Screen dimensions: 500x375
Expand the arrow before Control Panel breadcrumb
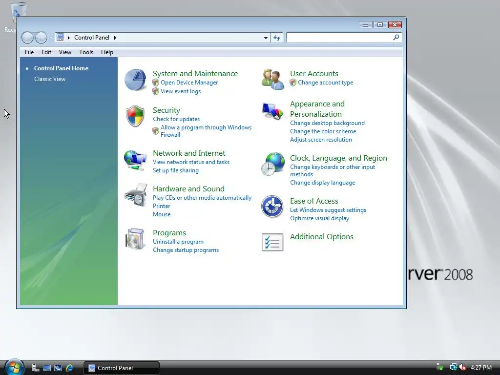(x=68, y=38)
